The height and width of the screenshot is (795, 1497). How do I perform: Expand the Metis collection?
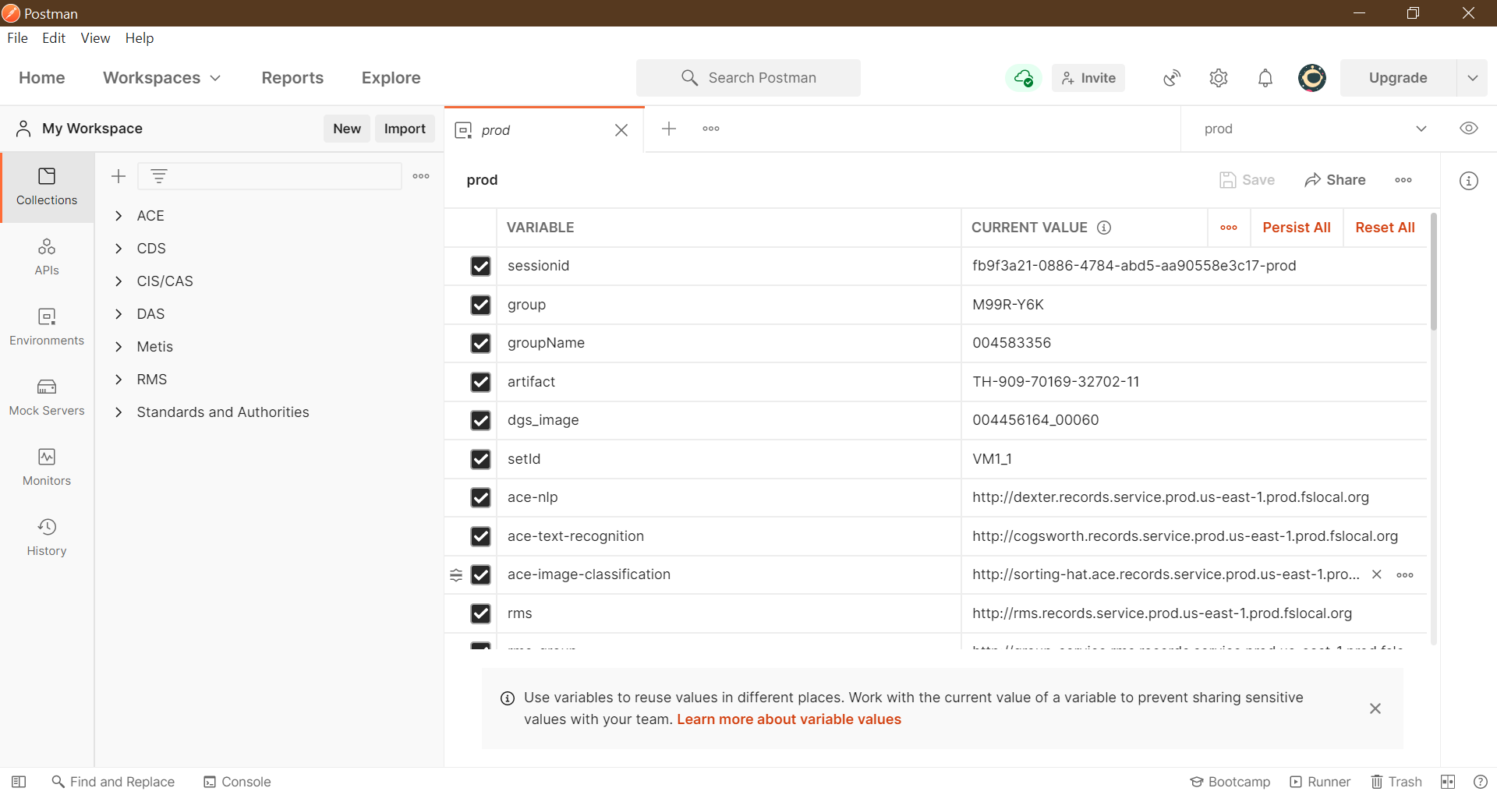point(119,347)
